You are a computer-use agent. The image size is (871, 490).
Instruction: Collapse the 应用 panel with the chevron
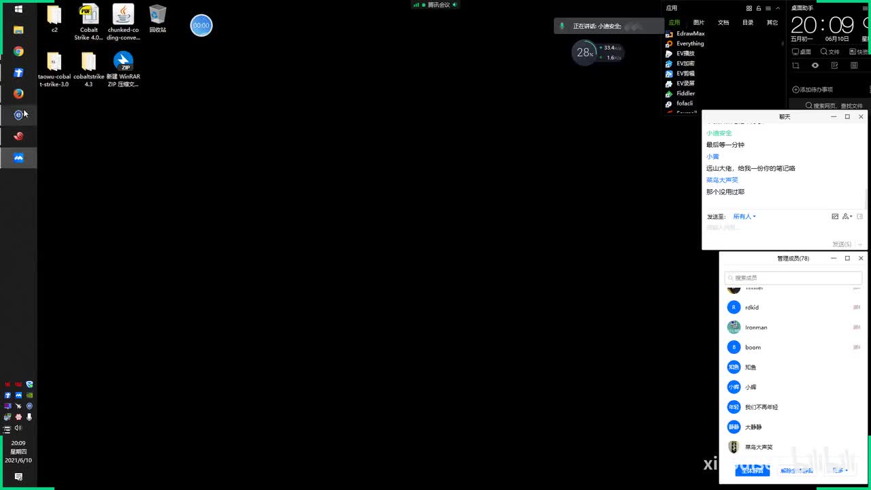pos(778,8)
